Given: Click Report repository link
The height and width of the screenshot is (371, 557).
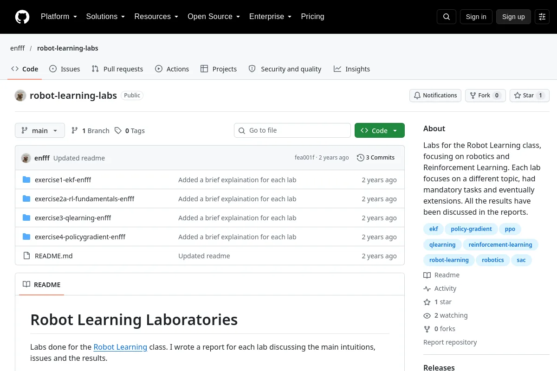Looking at the screenshot, I should [450, 342].
